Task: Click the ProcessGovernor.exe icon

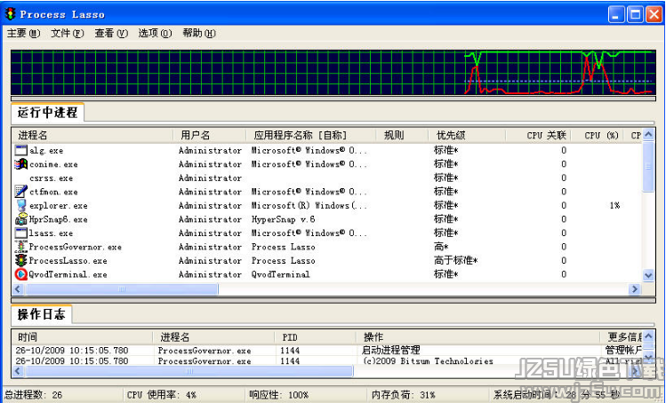Action: (x=20, y=247)
